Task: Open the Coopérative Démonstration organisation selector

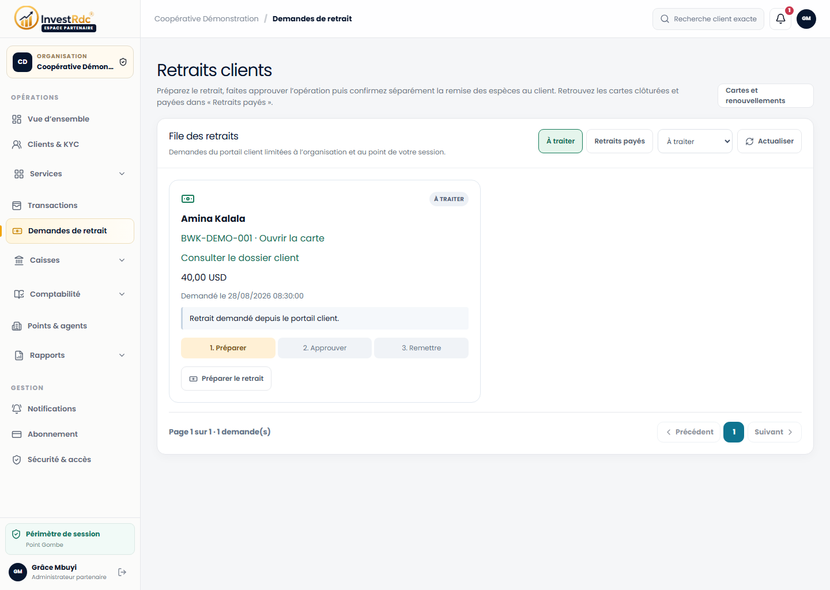Action: tap(70, 62)
